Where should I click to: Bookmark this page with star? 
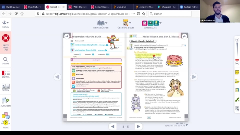(x=144, y=14)
